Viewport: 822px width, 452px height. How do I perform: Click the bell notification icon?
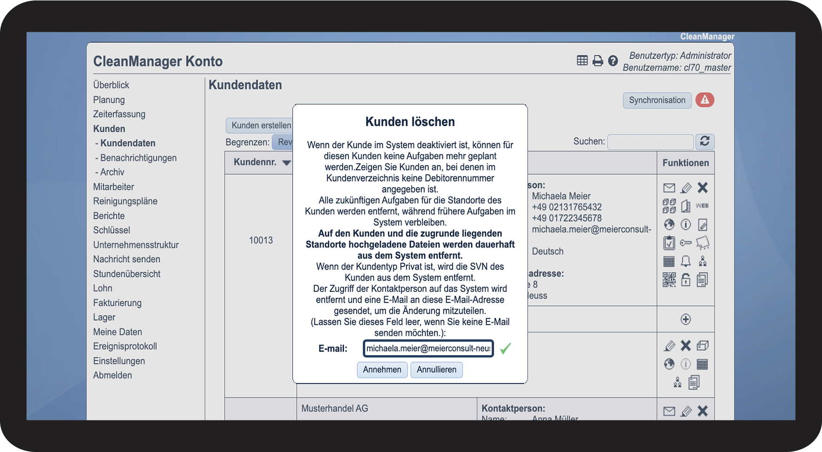point(686,261)
